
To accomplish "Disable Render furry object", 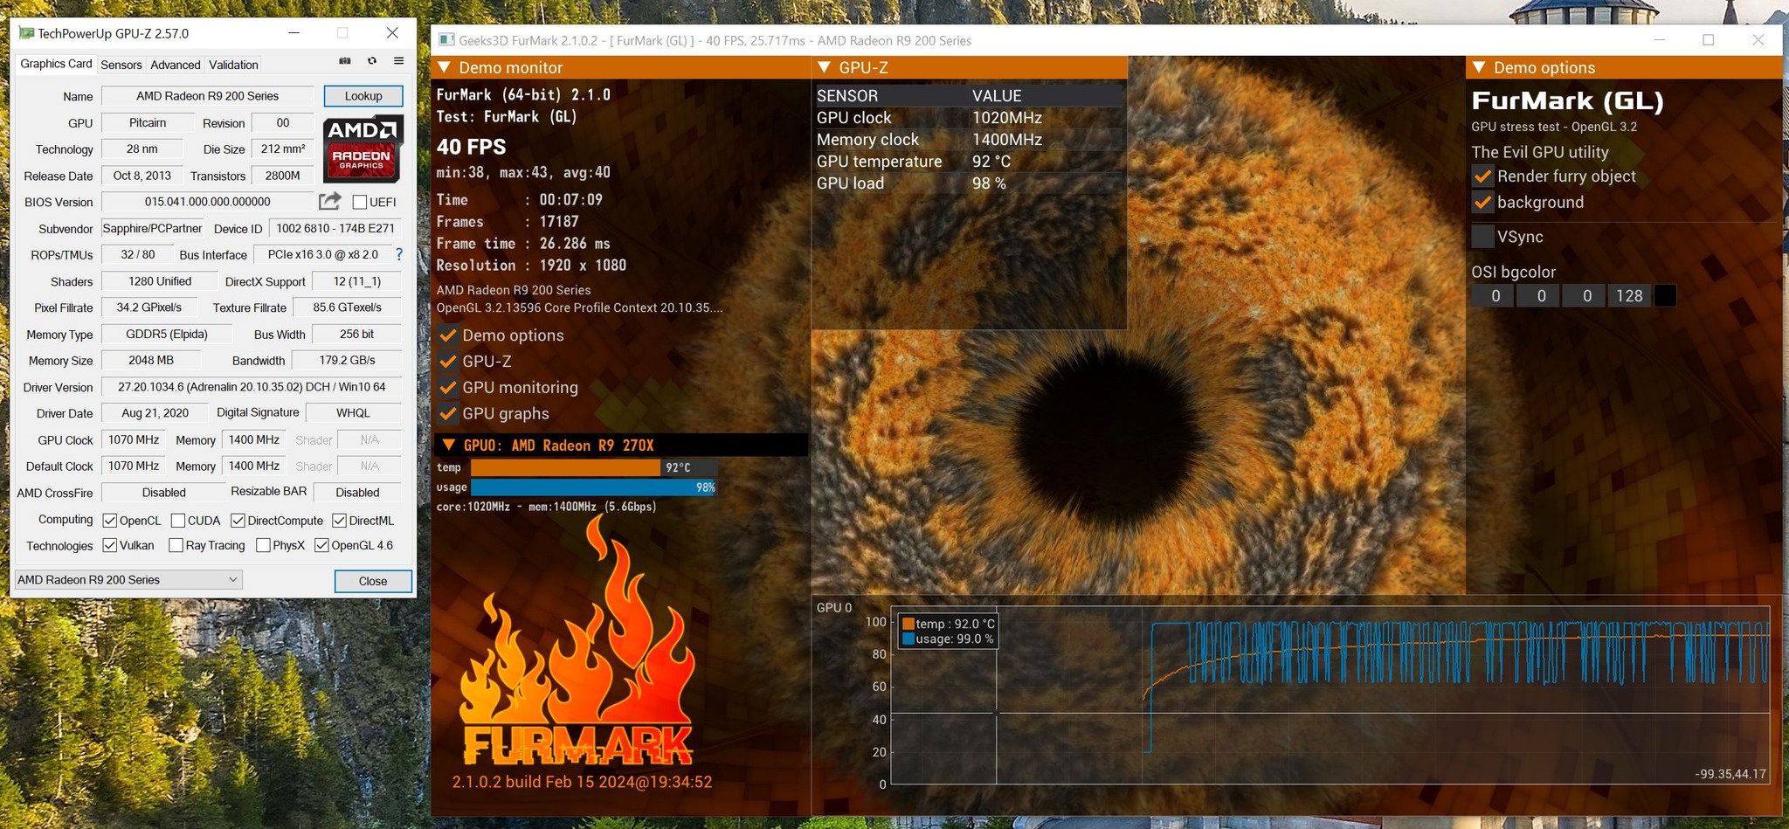I will (x=1482, y=176).
